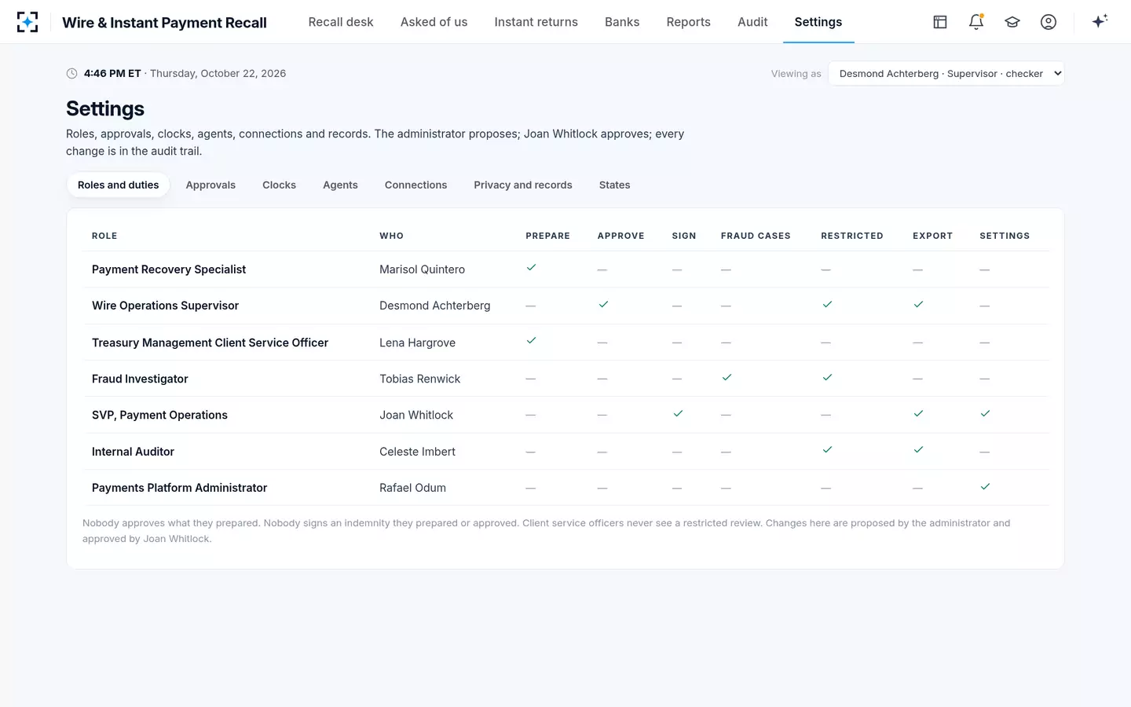Switch to the Approvals sub-tab

point(210,185)
